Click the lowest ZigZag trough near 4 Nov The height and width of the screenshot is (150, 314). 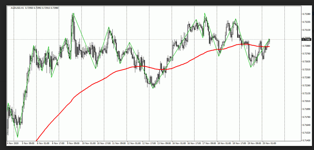(x=17, y=137)
